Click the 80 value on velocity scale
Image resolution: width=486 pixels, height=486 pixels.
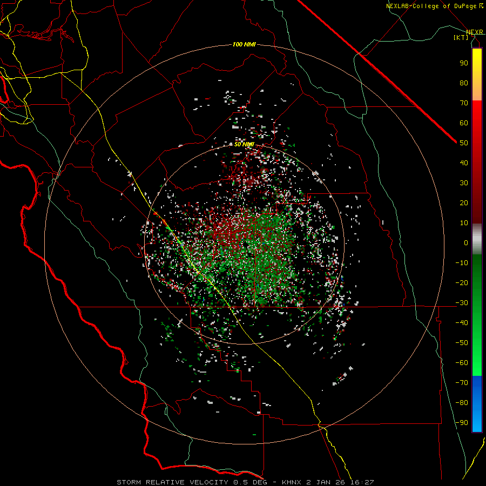click(464, 83)
